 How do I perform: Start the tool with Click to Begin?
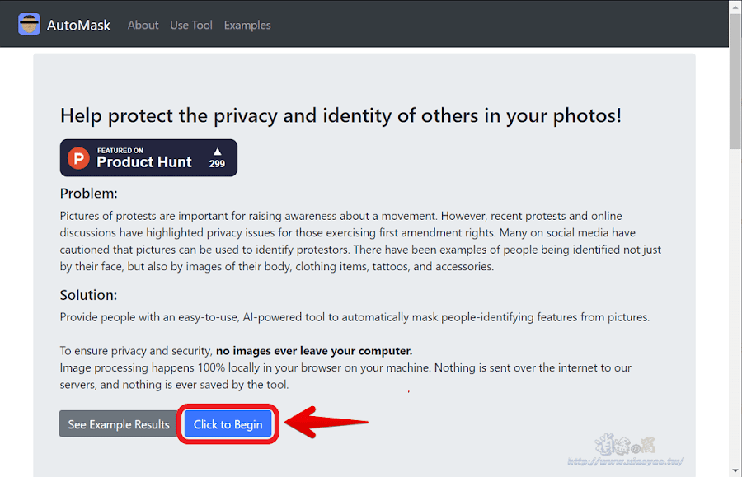click(x=228, y=424)
